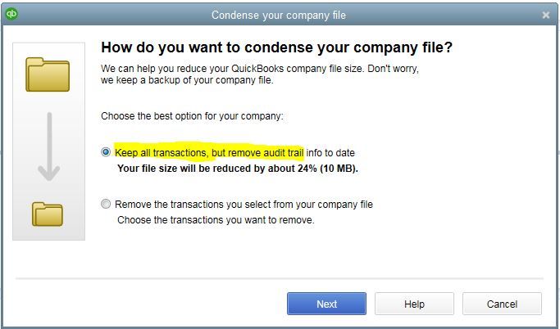Click the small condensed folder icon
Image resolution: width=560 pixels, height=329 pixels.
[x=48, y=213]
